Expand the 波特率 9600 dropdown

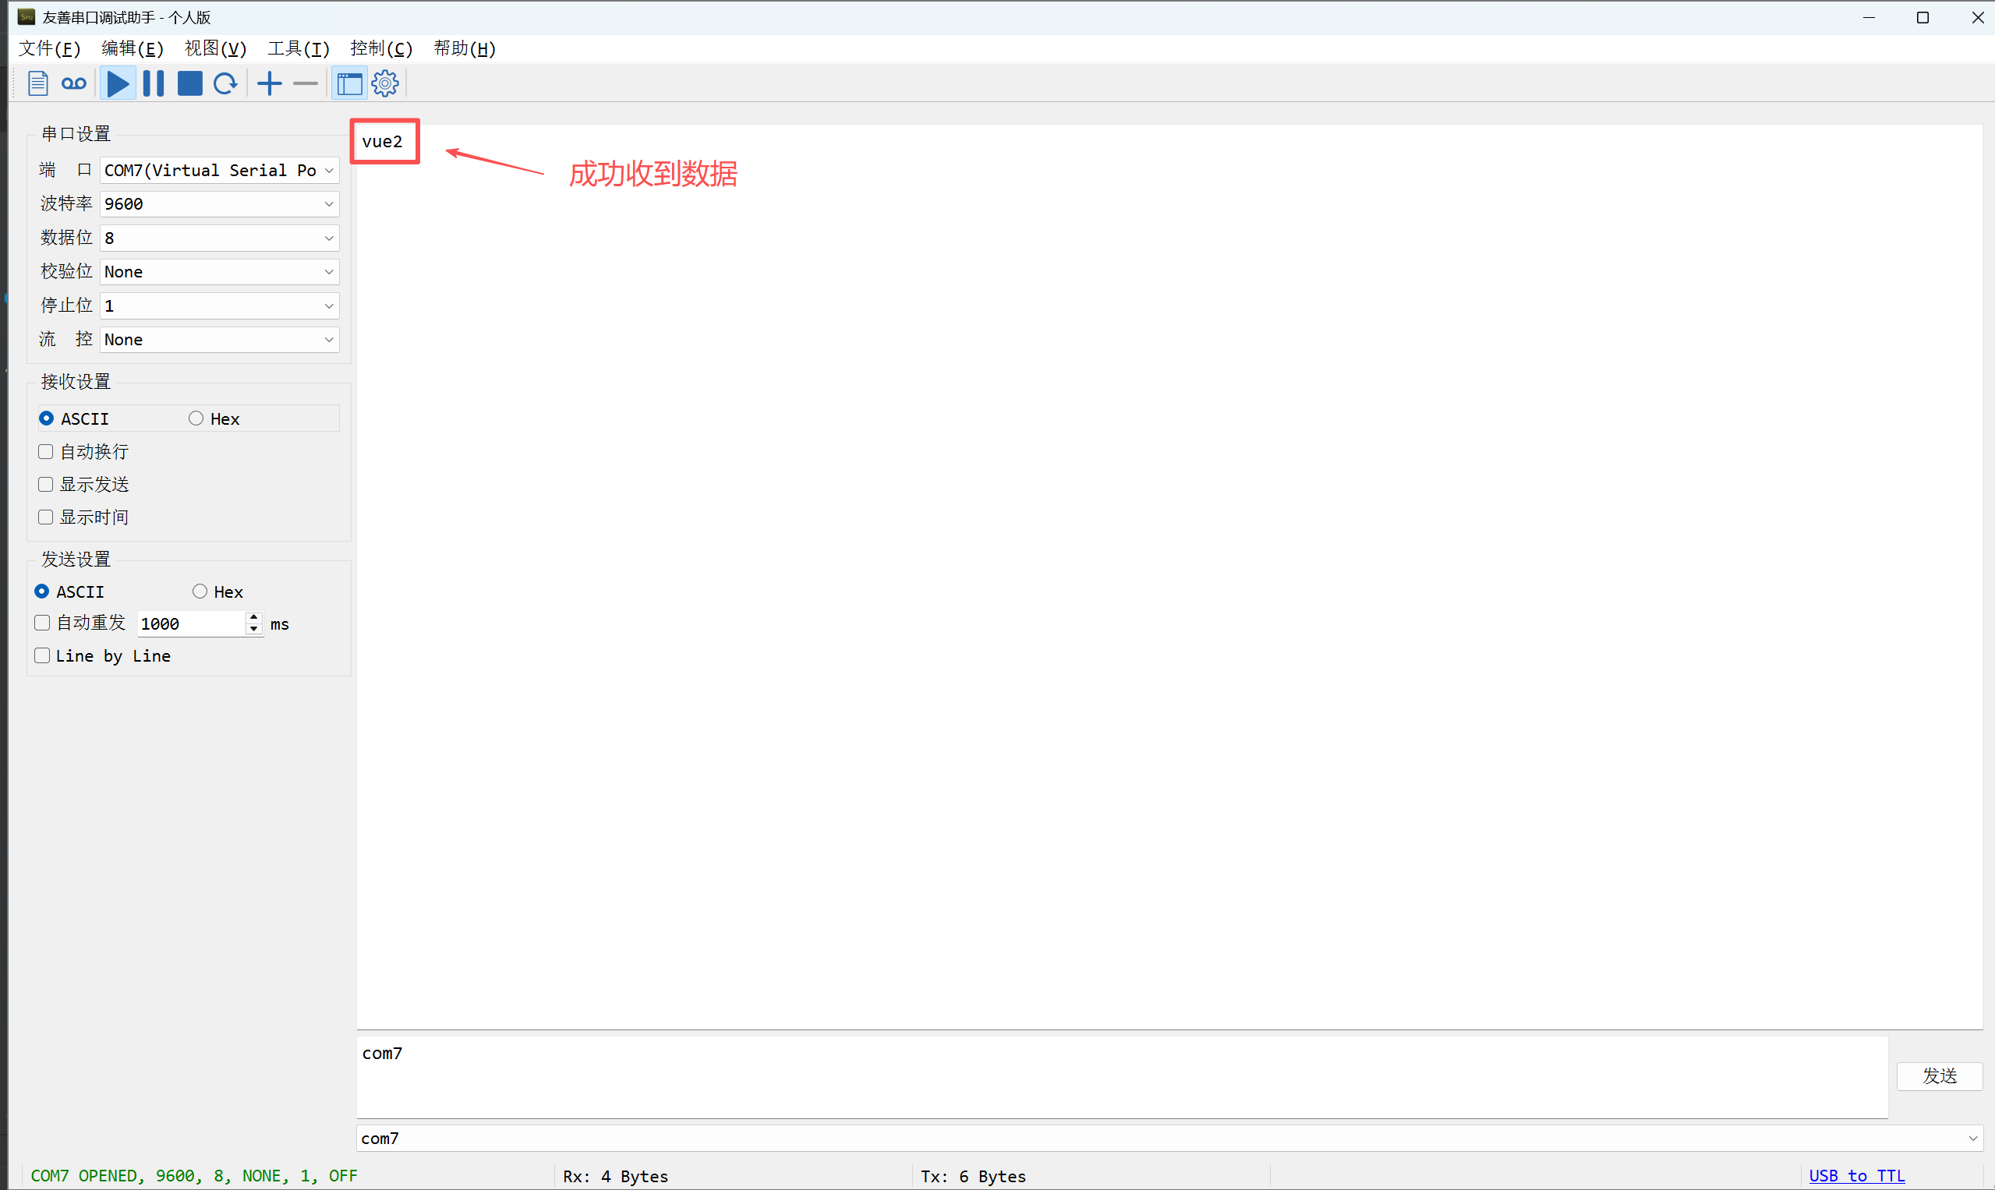219,204
